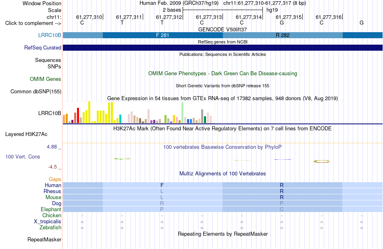This screenshot has height=249, width=383.
Task: Click the Layered H3K27Ac track label
Action: pyautogui.click(x=26, y=134)
